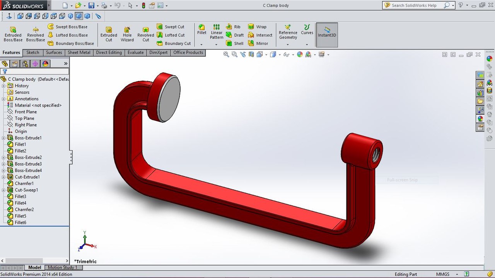
Task: Switch to the Evaluate tab
Action: tap(136, 53)
